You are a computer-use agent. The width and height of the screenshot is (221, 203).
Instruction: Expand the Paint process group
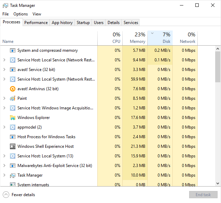[x=4, y=98]
